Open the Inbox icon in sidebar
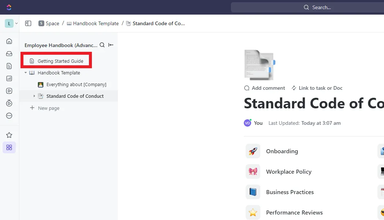The width and height of the screenshot is (384, 220). (x=9, y=54)
